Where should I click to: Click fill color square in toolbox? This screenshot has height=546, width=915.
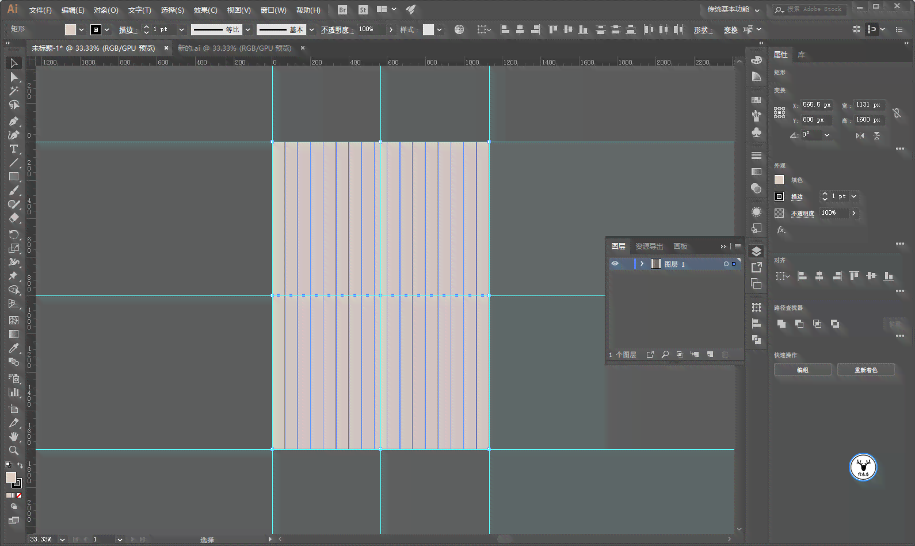pos(11,477)
